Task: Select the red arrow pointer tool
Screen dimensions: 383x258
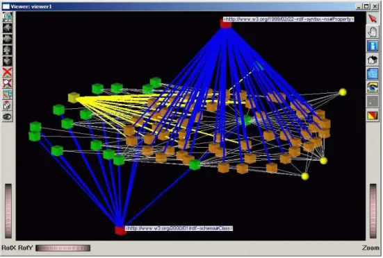Action: click(x=373, y=18)
